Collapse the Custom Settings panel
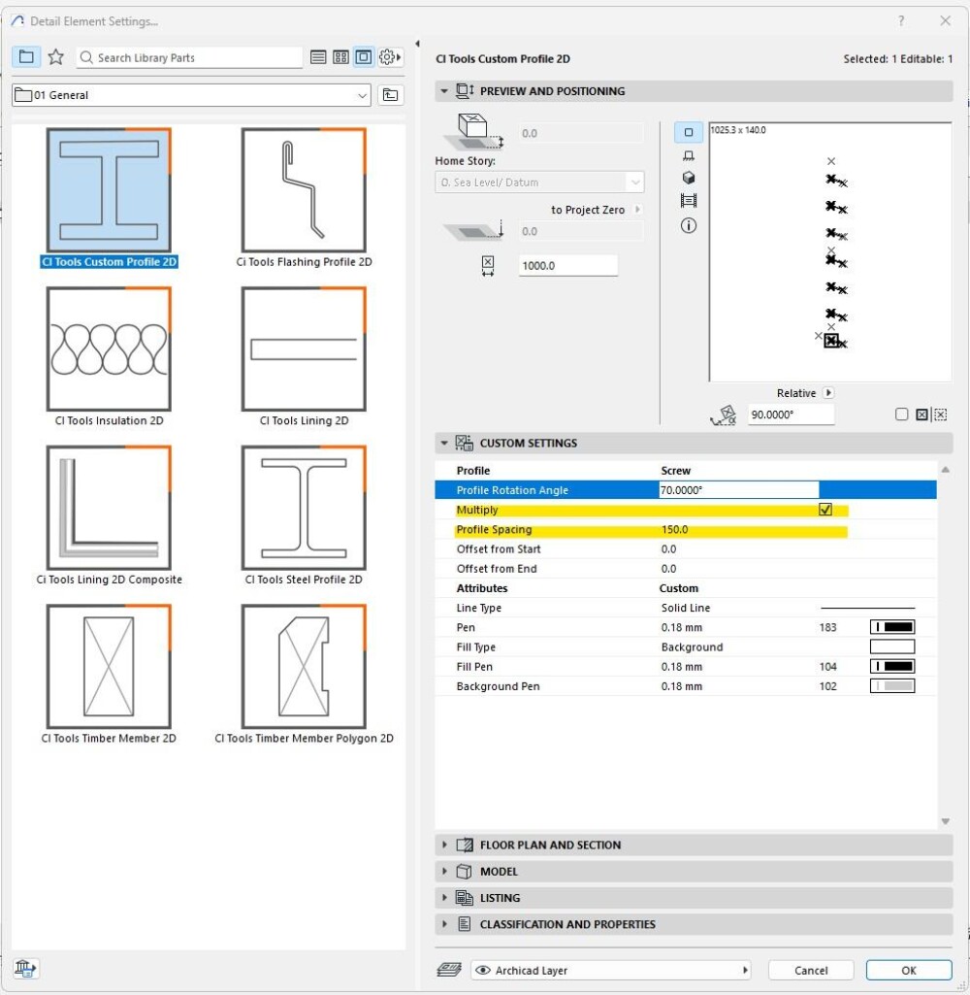This screenshot has width=970, height=995. pyautogui.click(x=445, y=443)
